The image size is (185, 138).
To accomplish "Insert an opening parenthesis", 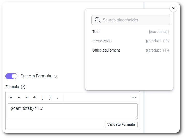I will [42, 98].
